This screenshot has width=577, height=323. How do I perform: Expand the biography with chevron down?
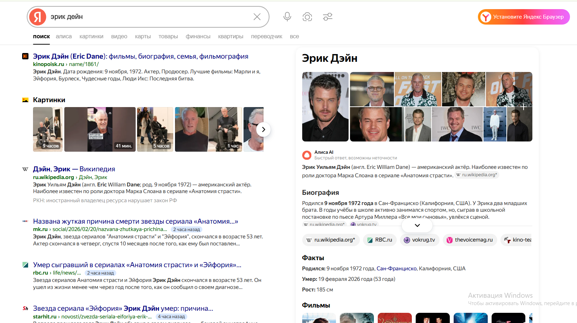click(x=417, y=225)
